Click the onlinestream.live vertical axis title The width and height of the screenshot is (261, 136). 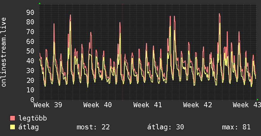coord(3,52)
